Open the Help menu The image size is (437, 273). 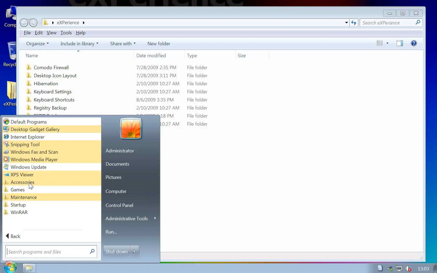(x=81, y=33)
